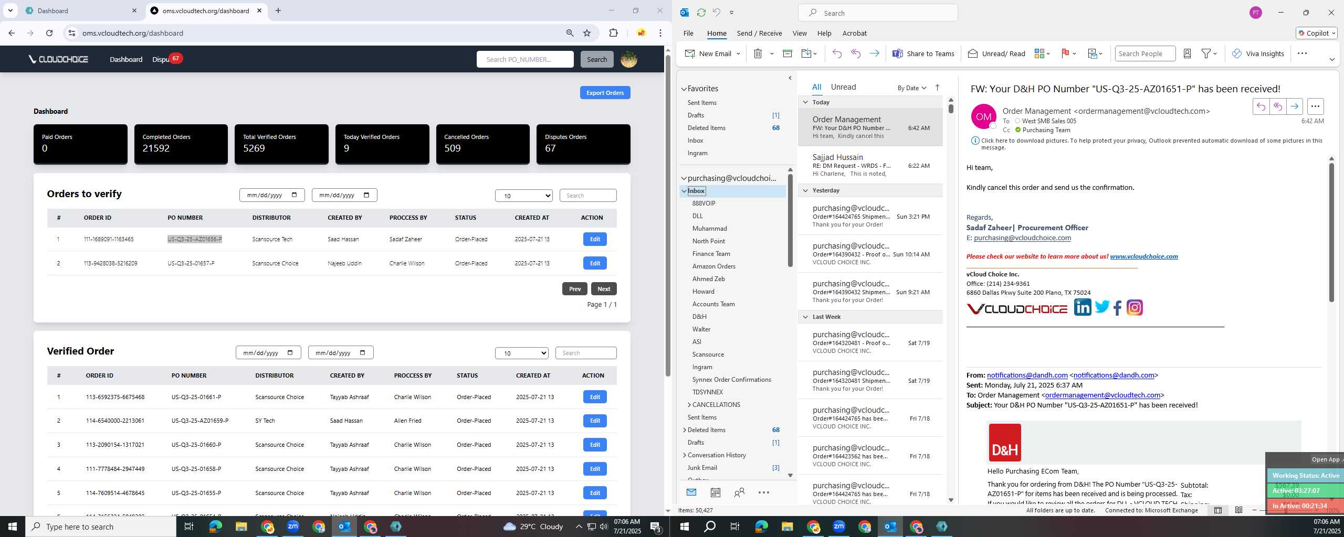The height and width of the screenshot is (537, 1344).
Task: Open more actions ellipsis in reading pane
Action: [x=1315, y=106]
